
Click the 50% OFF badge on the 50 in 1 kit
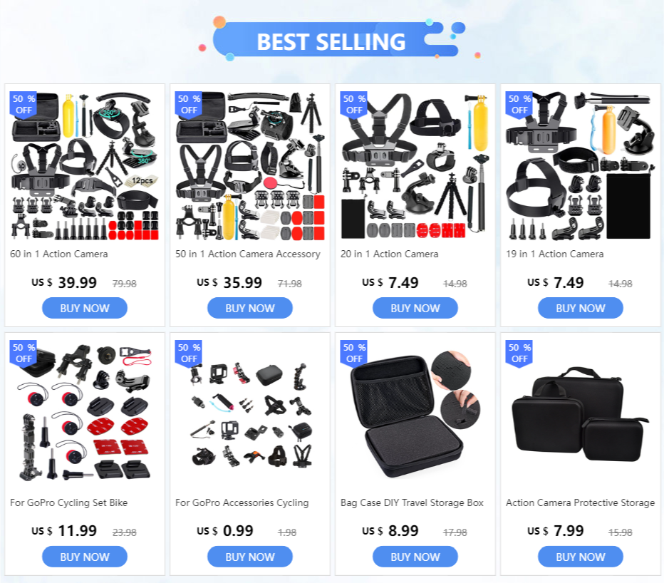click(x=189, y=105)
